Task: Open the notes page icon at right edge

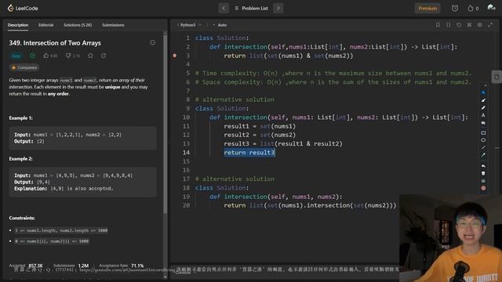Action: pos(497,77)
